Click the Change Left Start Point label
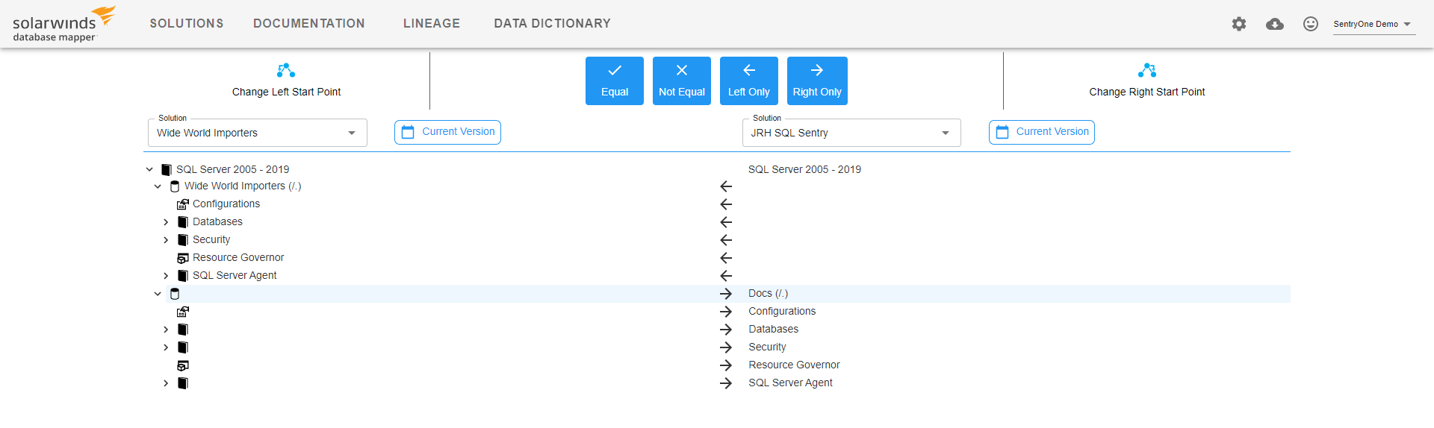 pos(286,92)
